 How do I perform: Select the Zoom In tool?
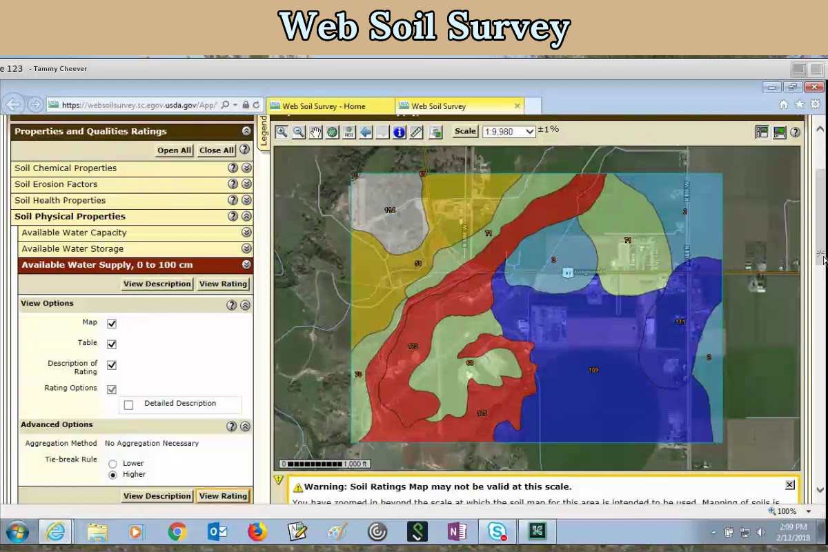tap(282, 131)
